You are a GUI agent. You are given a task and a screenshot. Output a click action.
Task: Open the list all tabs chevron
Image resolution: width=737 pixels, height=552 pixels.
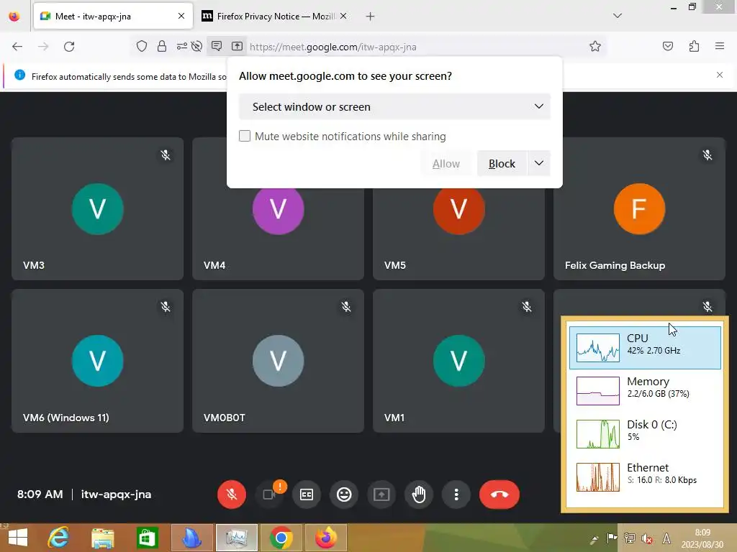tap(618, 16)
